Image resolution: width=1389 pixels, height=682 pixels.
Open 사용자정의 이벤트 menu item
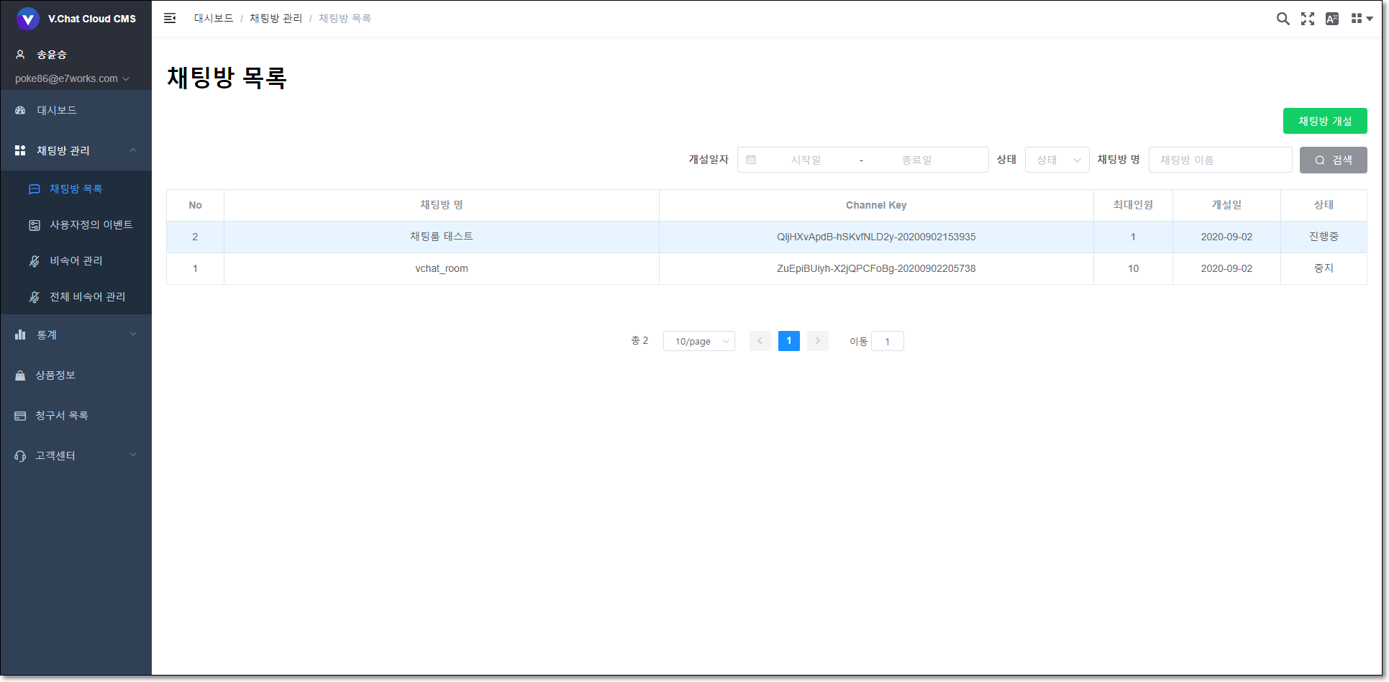tap(76, 225)
